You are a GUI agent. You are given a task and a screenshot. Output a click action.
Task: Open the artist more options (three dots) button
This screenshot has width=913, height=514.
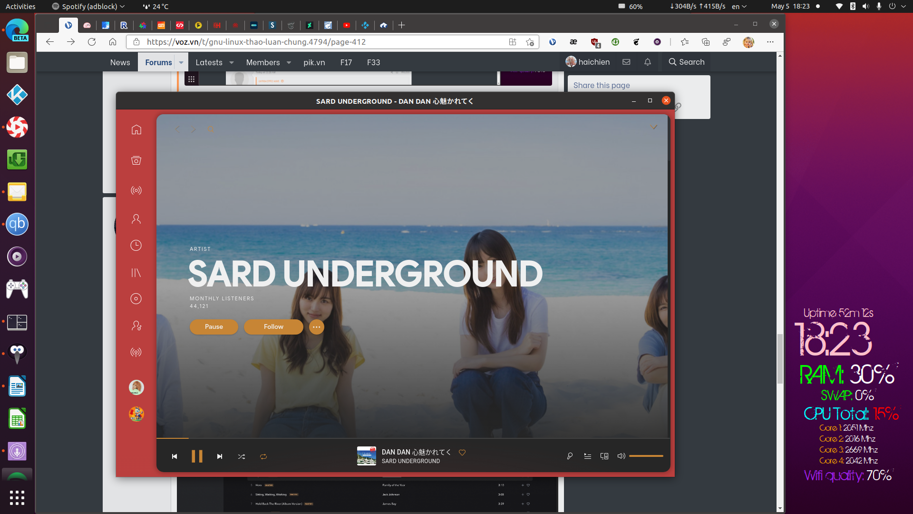[x=317, y=327]
